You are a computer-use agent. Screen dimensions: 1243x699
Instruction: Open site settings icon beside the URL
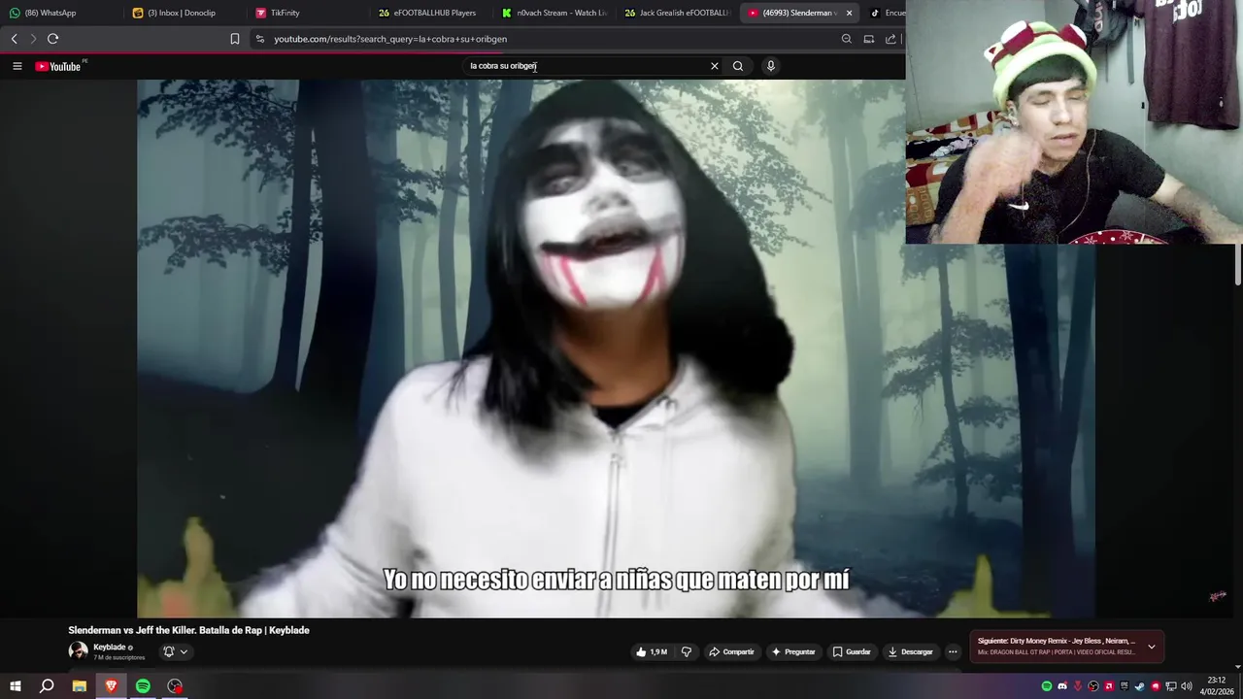tap(259, 39)
